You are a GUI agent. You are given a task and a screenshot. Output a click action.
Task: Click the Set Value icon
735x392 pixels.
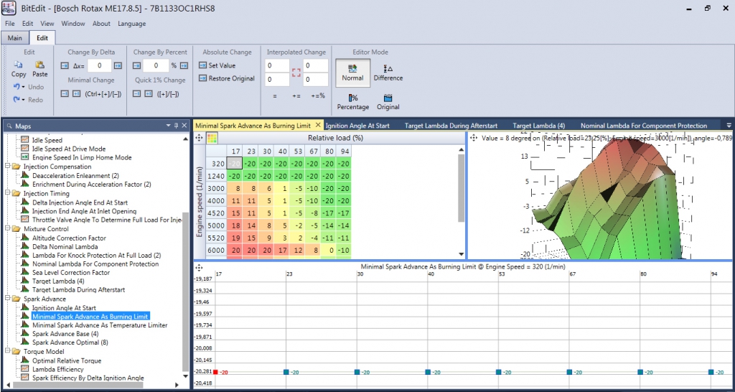[x=203, y=65]
